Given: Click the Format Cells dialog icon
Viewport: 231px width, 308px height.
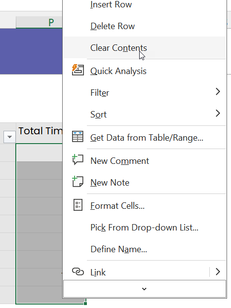Looking at the screenshot, I should [78, 205].
